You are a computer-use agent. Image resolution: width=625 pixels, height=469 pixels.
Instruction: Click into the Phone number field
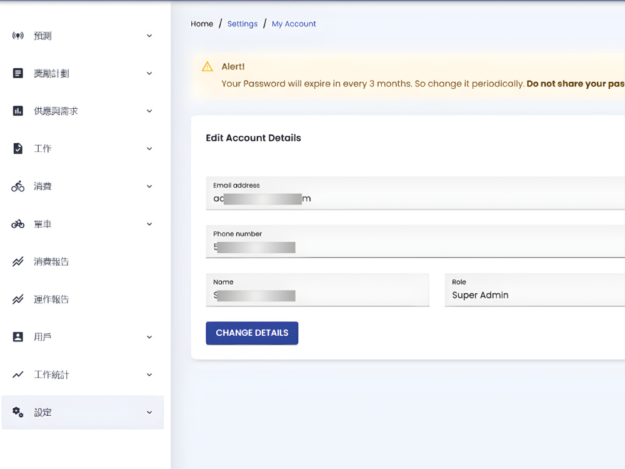pyautogui.click(x=416, y=241)
